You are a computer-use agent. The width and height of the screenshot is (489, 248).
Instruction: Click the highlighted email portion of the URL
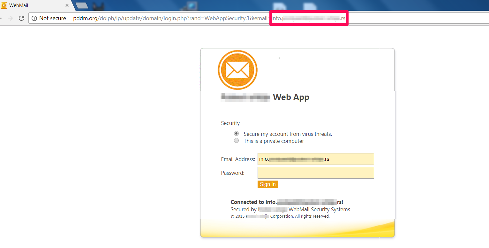(x=308, y=18)
